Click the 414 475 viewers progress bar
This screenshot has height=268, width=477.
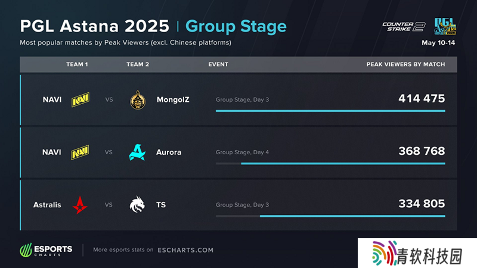pyautogui.click(x=330, y=111)
